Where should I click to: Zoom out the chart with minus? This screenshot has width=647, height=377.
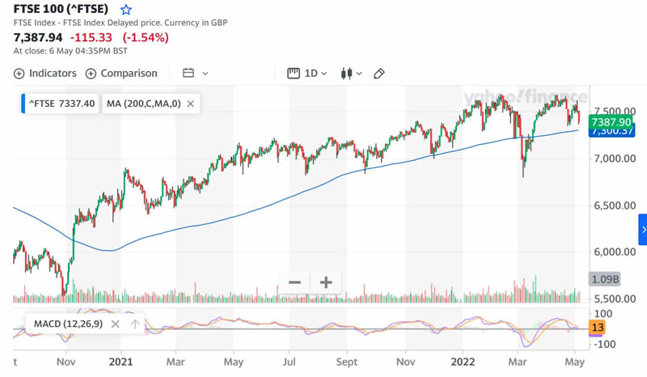point(294,282)
